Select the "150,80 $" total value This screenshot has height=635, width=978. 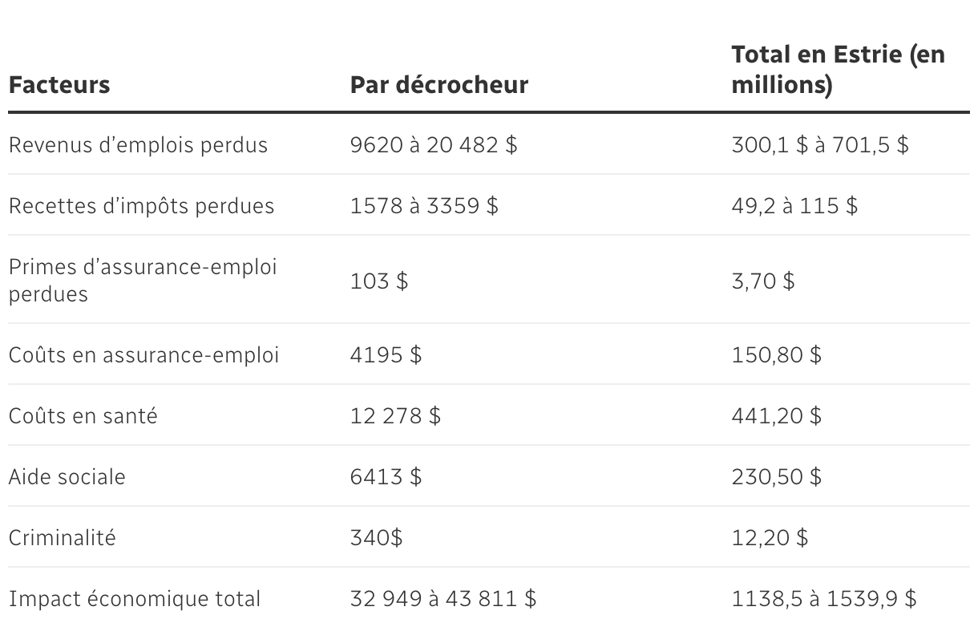pos(776,355)
